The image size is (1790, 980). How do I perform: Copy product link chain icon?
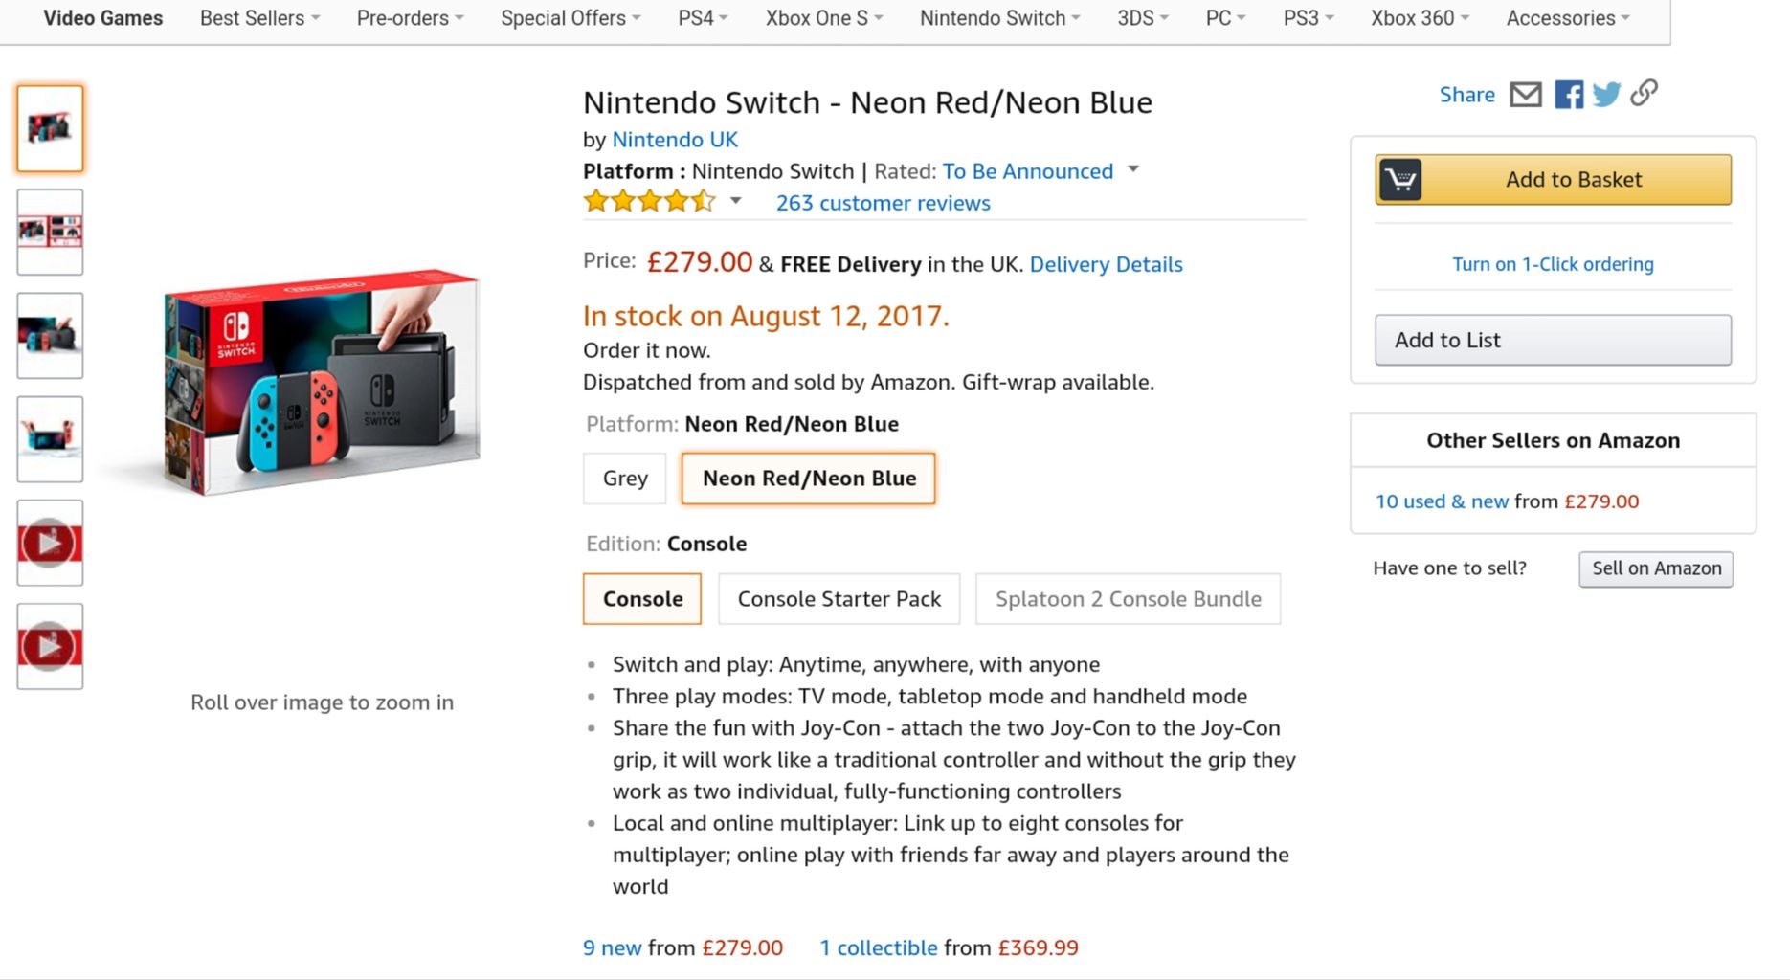(x=1645, y=93)
